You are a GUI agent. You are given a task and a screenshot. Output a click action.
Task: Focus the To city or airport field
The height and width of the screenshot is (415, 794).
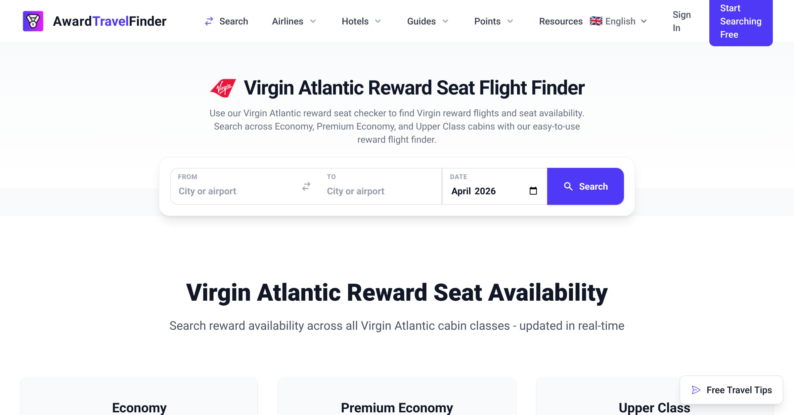(x=380, y=191)
